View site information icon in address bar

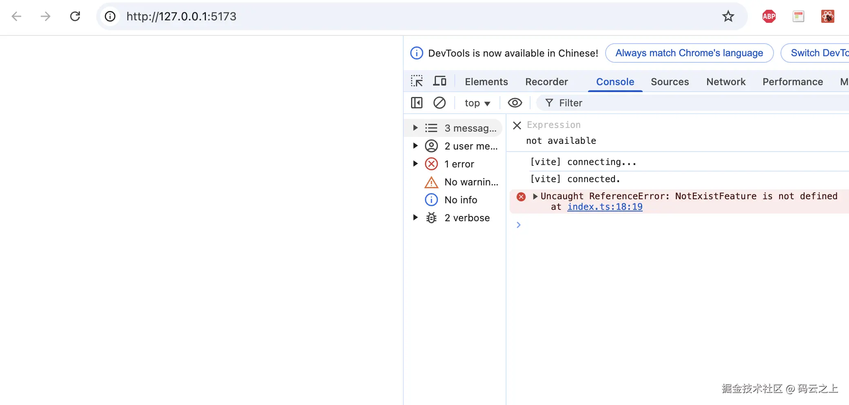(110, 16)
